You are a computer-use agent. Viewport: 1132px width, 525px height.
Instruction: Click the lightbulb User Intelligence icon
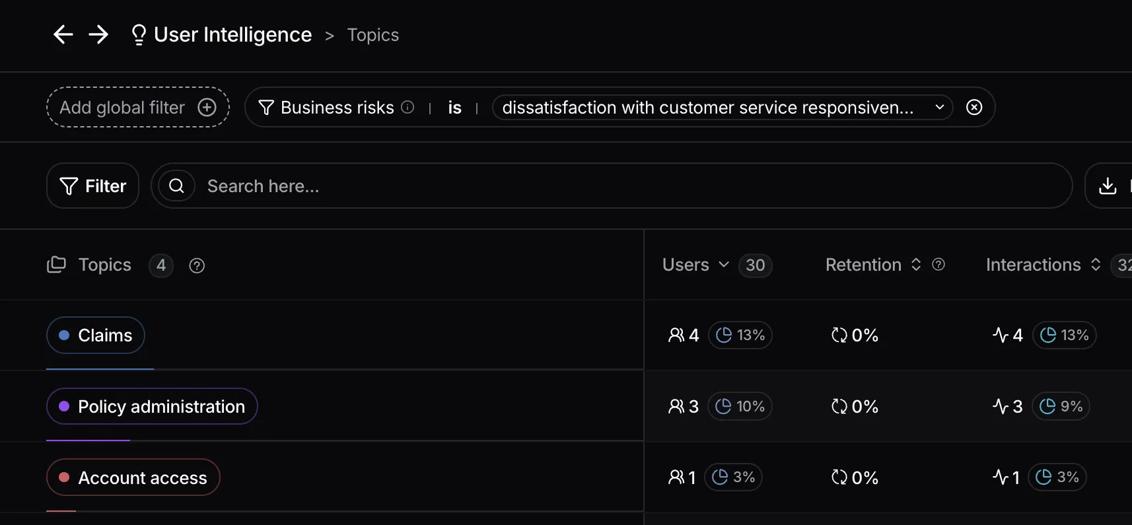[138, 34]
